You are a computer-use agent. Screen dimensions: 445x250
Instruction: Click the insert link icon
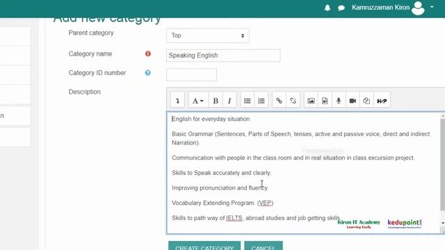(279, 101)
